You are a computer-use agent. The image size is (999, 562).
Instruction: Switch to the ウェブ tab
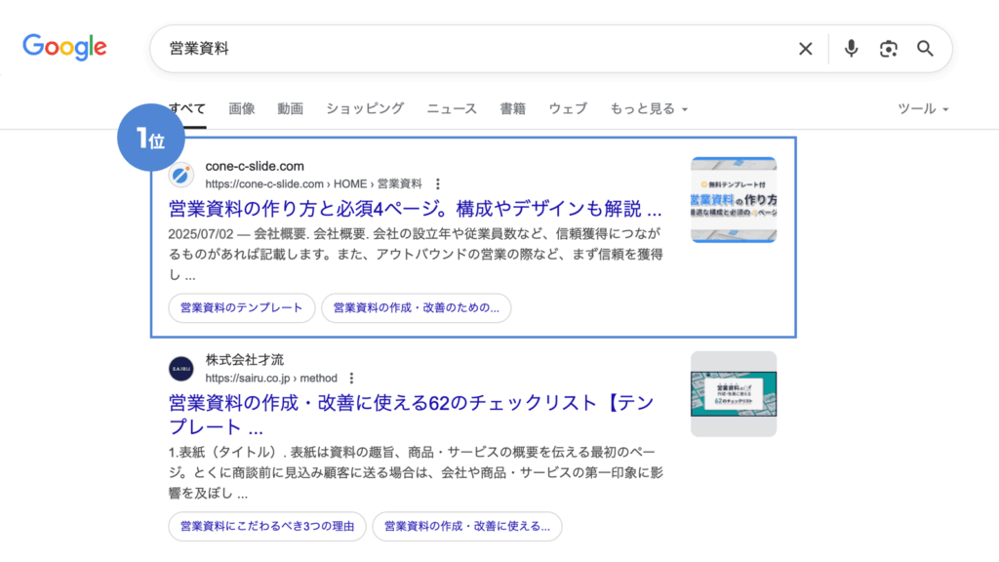tap(568, 109)
